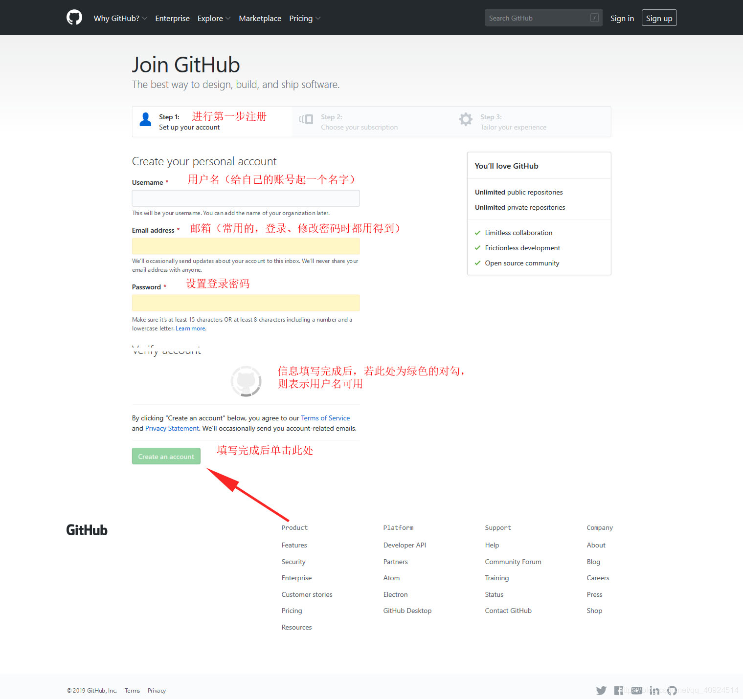Open Developer API footer link
This screenshot has height=699, width=743.
pyautogui.click(x=405, y=545)
